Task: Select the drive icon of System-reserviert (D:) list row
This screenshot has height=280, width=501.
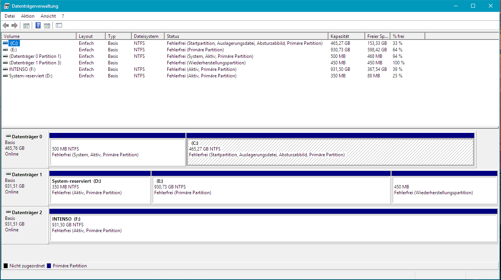Action: pyautogui.click(x=5, y=76)
